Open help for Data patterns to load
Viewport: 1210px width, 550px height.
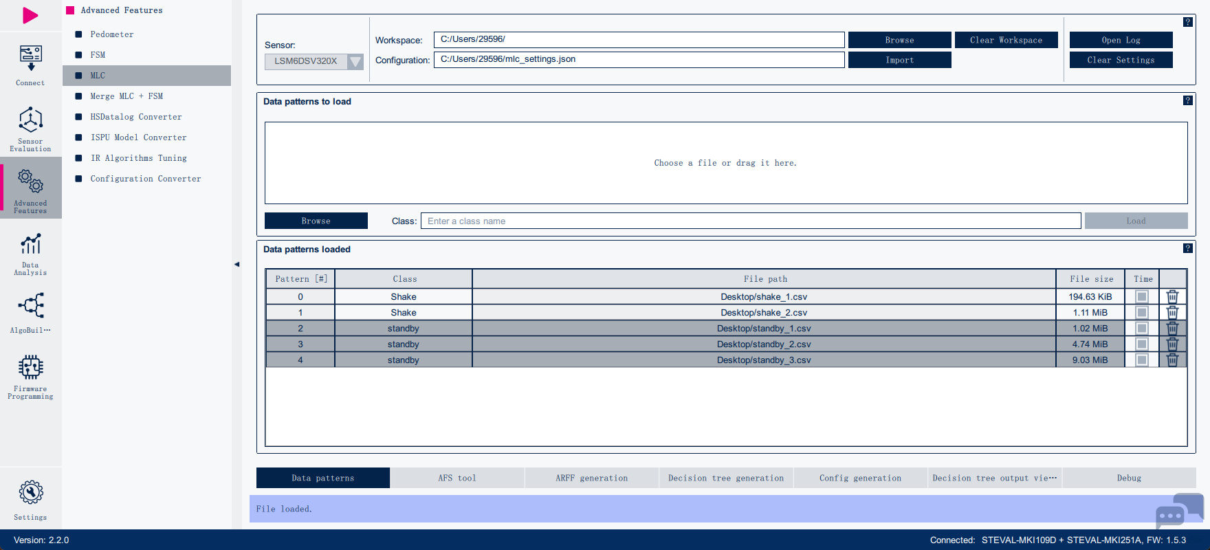point(1187,101)
